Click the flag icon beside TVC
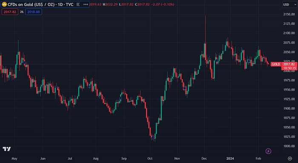The image size is (298, 163). 78,4
